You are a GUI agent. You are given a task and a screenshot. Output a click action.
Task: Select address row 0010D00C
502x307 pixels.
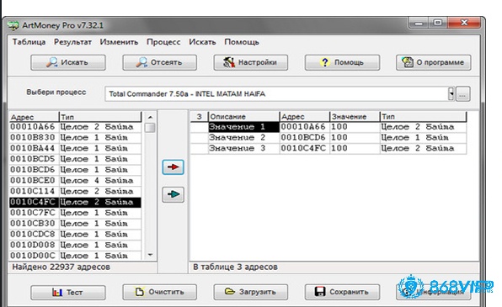pos(75,256)
